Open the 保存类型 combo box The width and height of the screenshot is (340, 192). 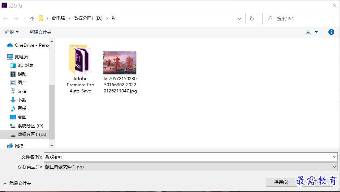tap(191, 167)
